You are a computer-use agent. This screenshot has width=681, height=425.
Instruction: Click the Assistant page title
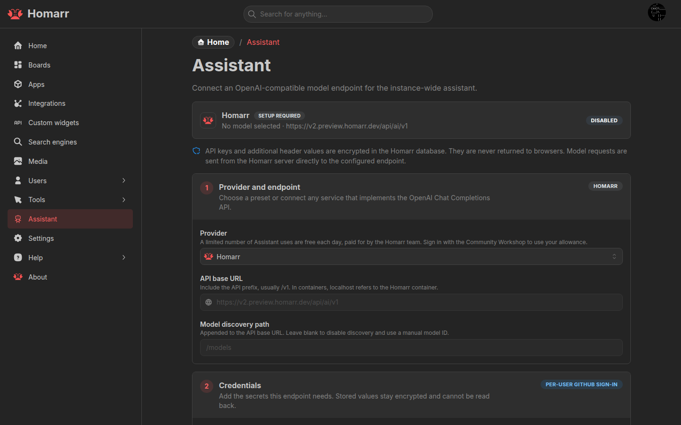click(x=232, y=65)
